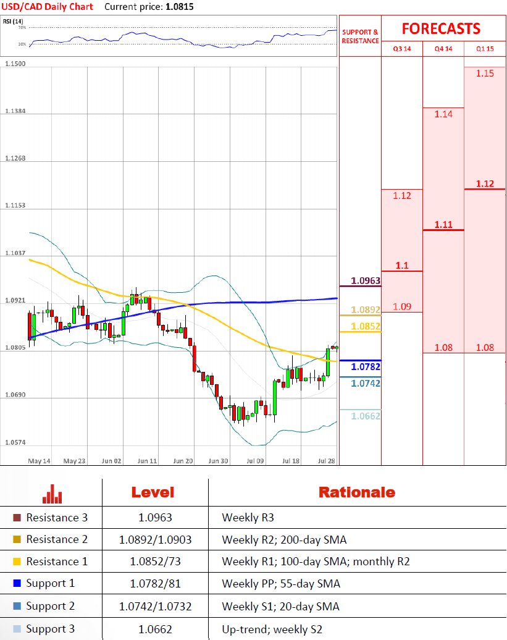Click the 1.0574 price axis label
The height and width of the screenshot is (640, 507).
tap(15, 442)
